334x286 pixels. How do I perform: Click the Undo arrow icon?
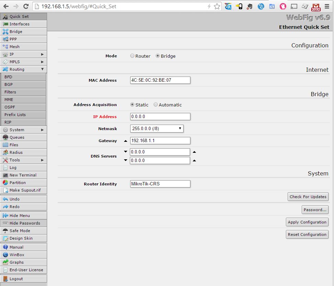5,199
